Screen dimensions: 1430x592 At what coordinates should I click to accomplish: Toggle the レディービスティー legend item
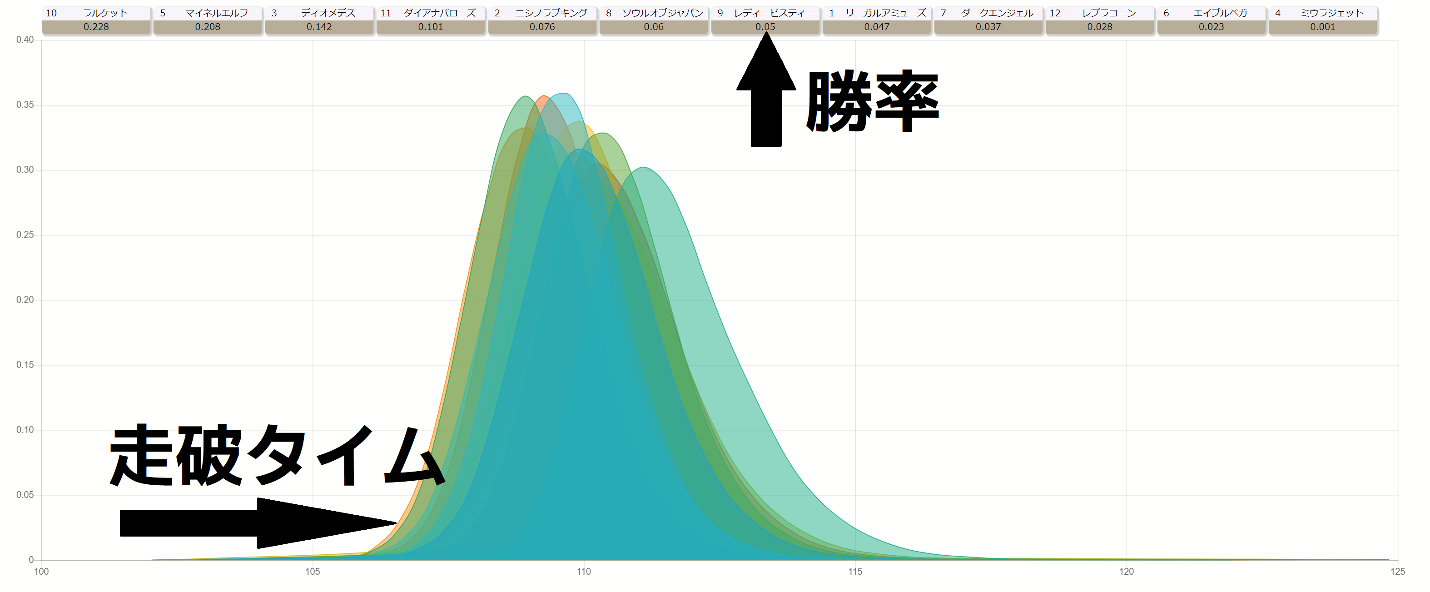click(x=765, y=20)
